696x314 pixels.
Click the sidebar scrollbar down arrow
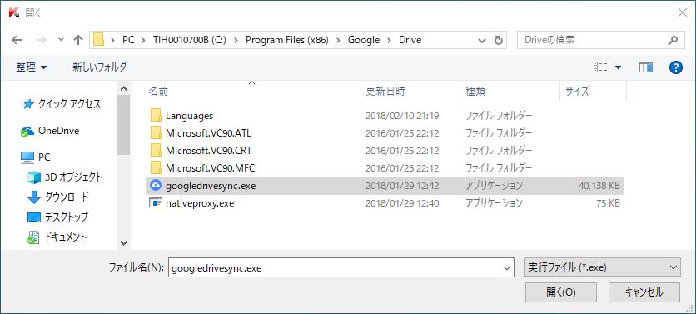pos(124,243)
